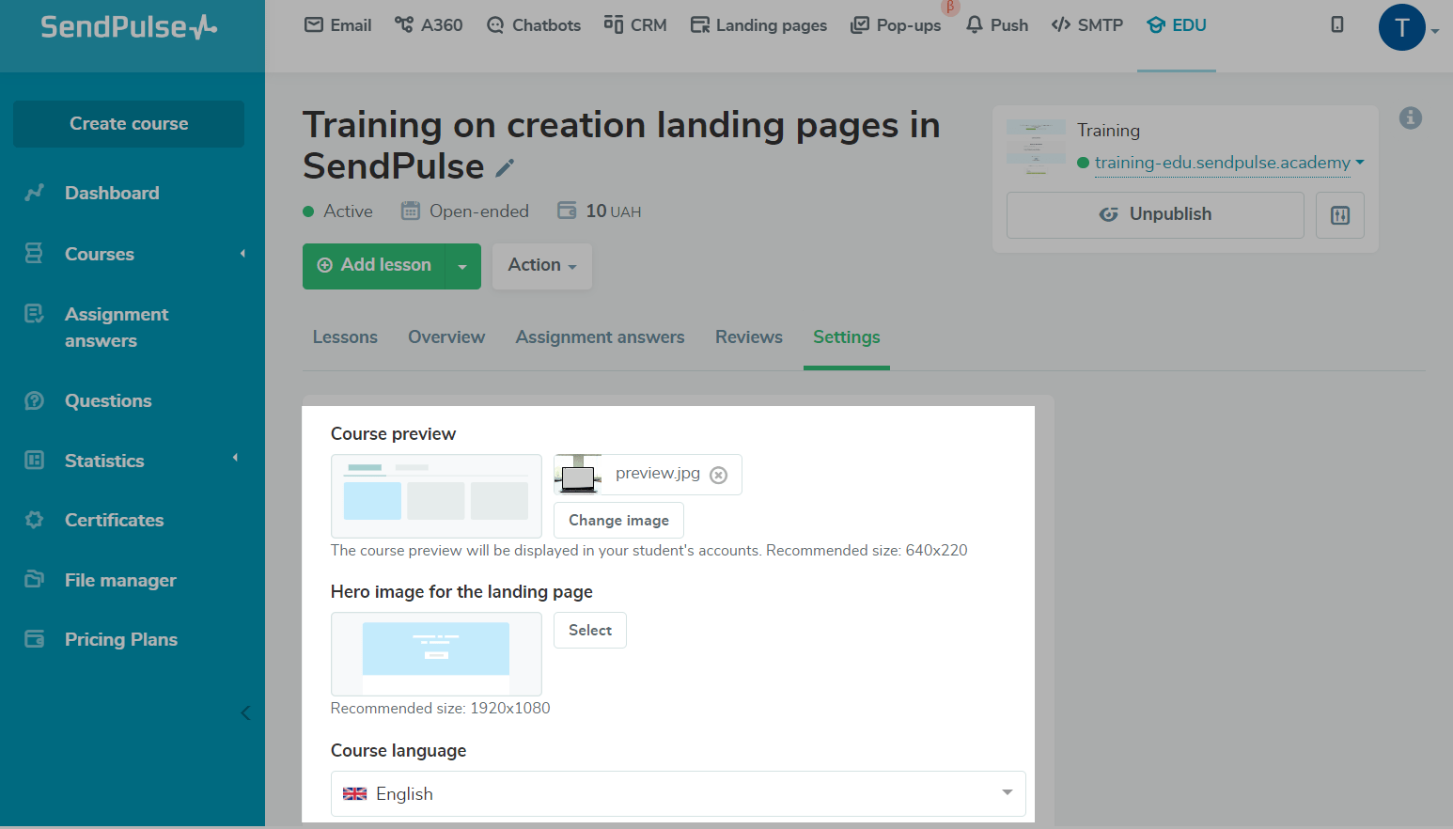Click the Training site thumbnail
1453x829 pixels.
pyautogui.click(x=1037, y=148)
